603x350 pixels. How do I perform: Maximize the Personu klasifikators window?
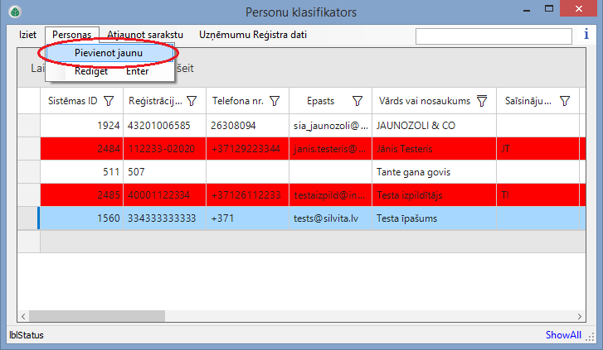[x=549, y=9]
